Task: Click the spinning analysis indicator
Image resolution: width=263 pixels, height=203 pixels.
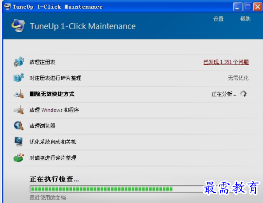Action: coord(243,94)
